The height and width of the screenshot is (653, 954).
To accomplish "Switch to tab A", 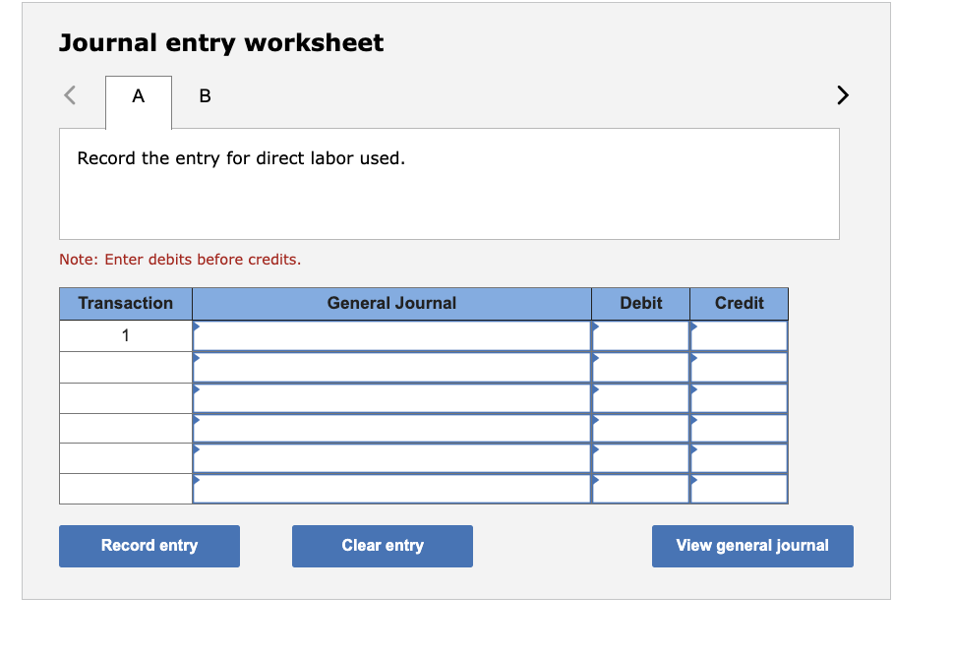I will 138,95.
